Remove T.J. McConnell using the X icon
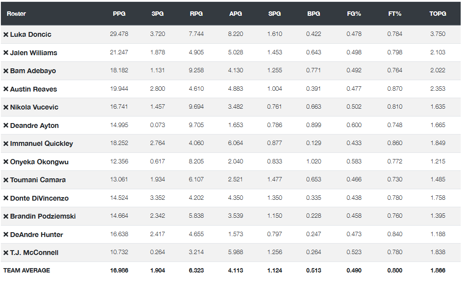 [6, 253]
